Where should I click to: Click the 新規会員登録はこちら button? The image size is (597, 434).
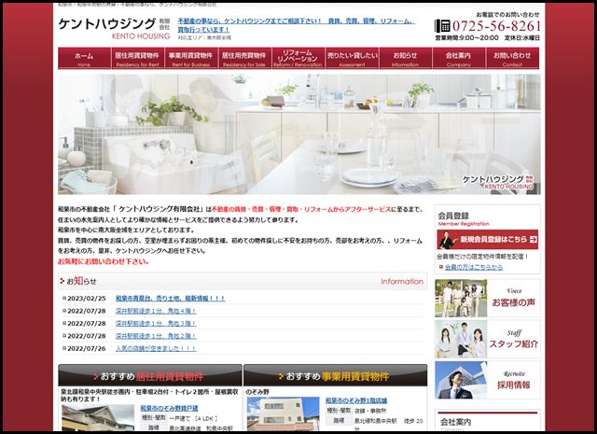point(487,239)
